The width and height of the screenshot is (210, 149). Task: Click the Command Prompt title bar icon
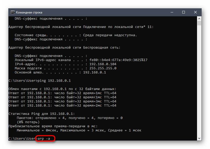13,12
